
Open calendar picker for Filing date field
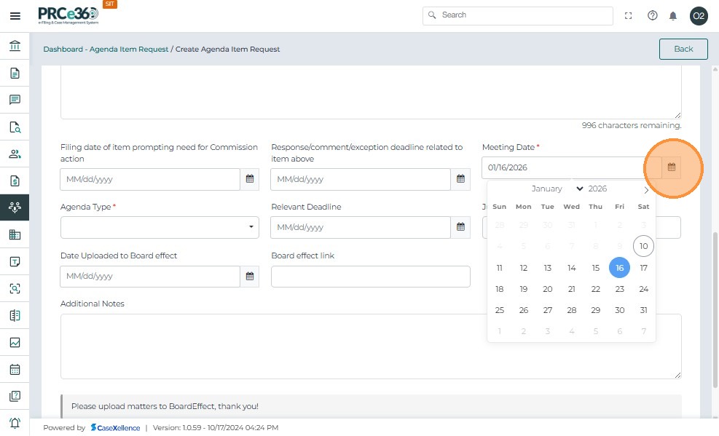click(x=249, y=179)
